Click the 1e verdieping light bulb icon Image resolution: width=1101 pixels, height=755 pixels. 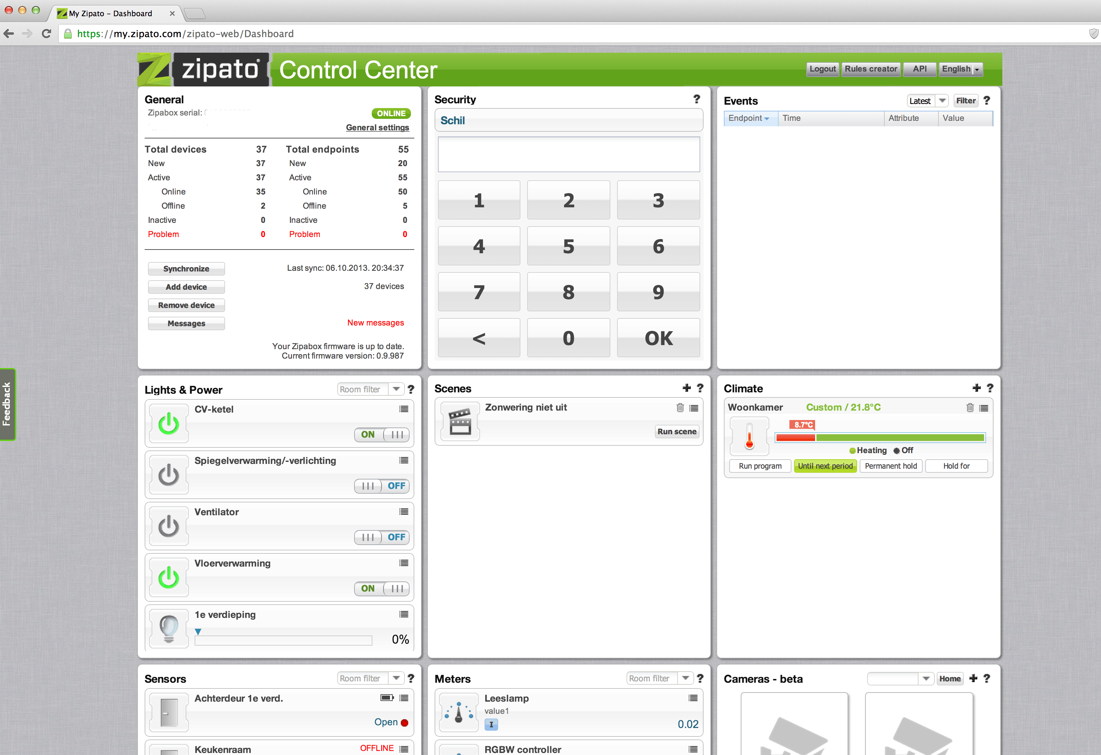pos(169,629)
